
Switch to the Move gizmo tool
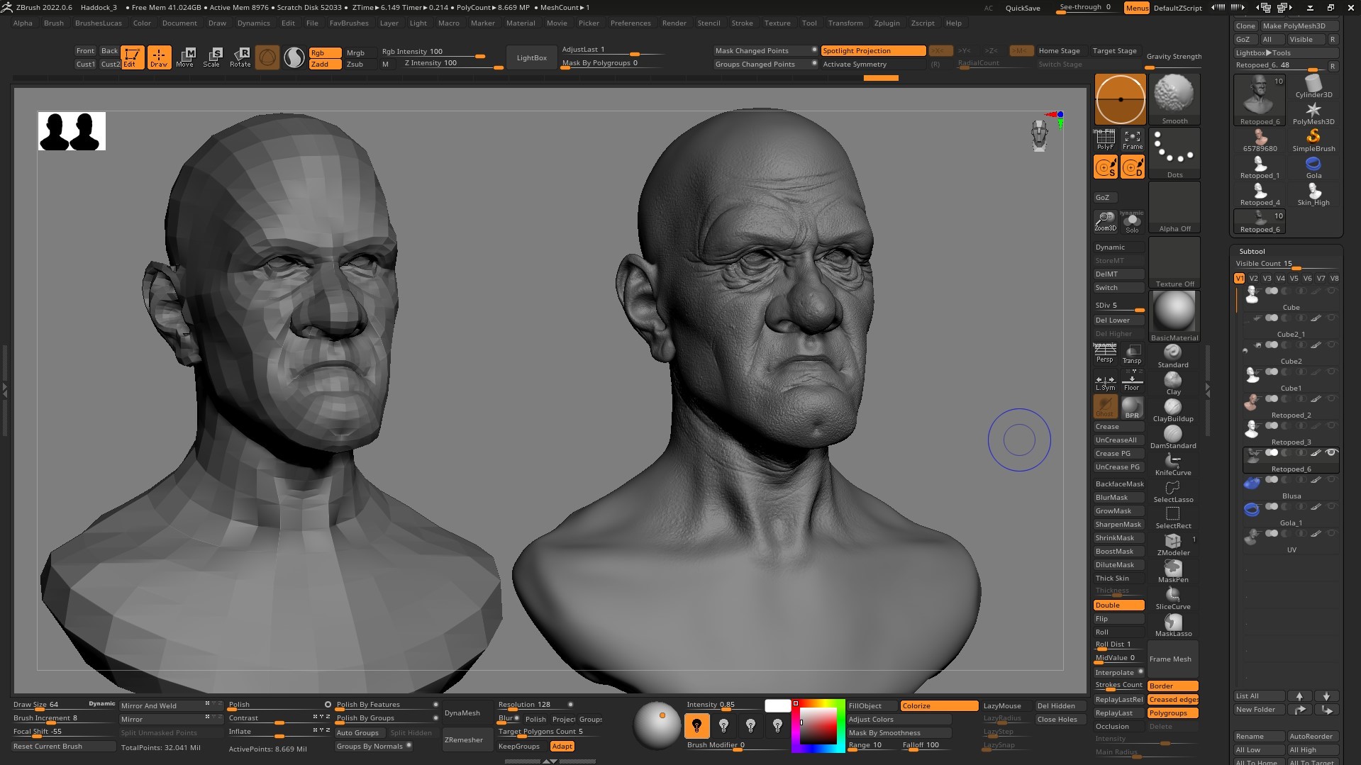point(185,57)
